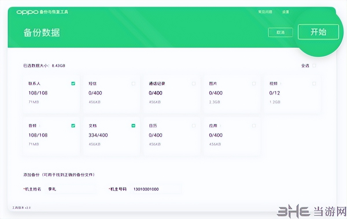The height and width of the screenshot is (219, 347).
Task: Deselect the 文档 (Documents) checkbox
Action: tap(134, 125)
